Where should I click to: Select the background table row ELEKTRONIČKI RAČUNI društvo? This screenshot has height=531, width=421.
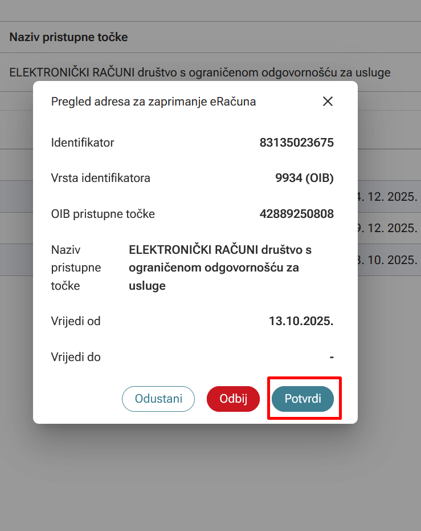tap(199, 72)
